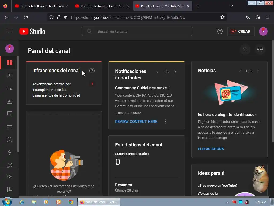Click ELEGIR AHORA link
This screenshot has height=206, width=274.
(x=211, y=149)
